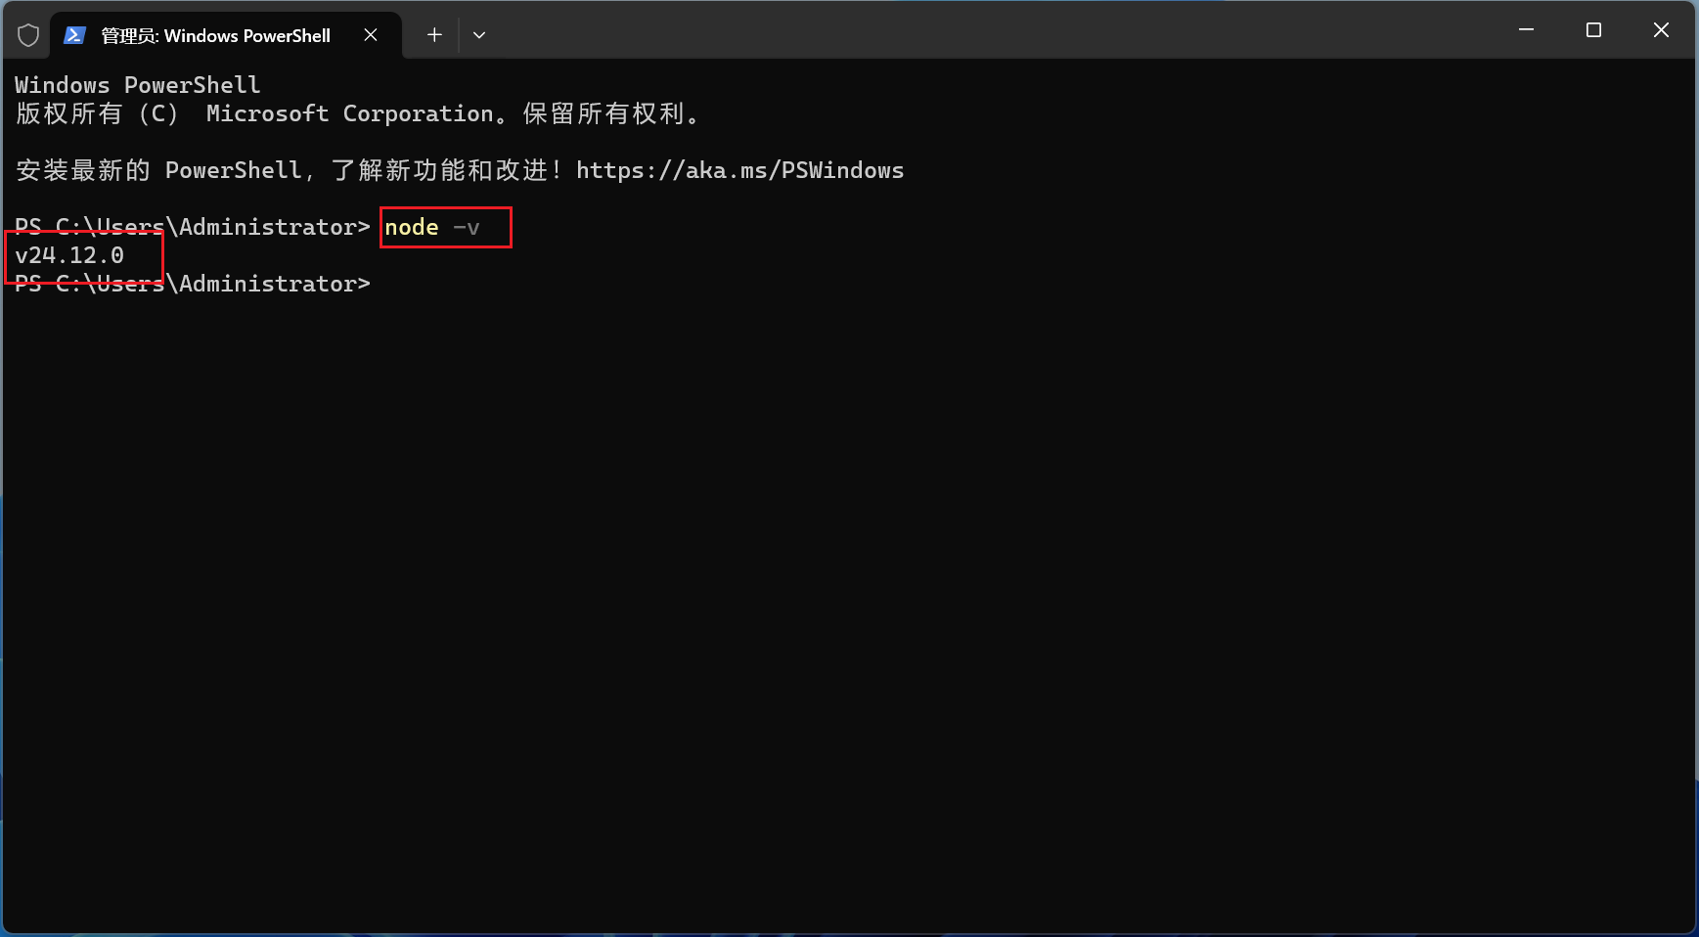Click the typed 'node -v' command

[431, 227]
